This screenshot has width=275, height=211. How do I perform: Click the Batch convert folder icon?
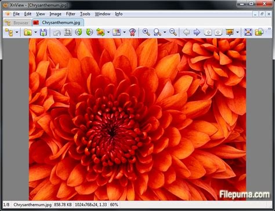[259, 32]
